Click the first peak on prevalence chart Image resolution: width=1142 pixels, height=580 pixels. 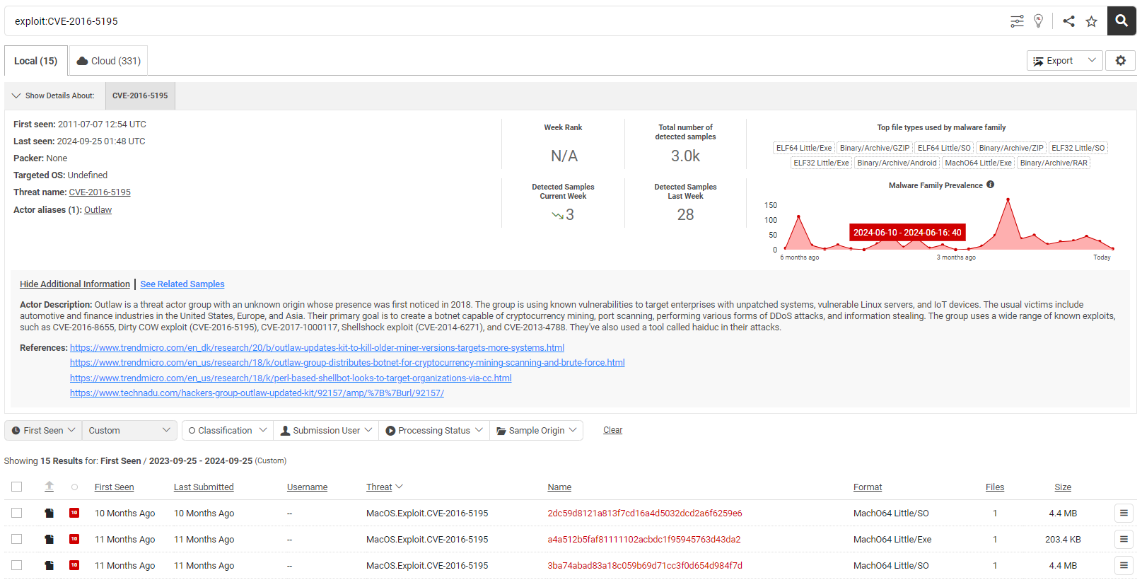(x=798, y=216)
